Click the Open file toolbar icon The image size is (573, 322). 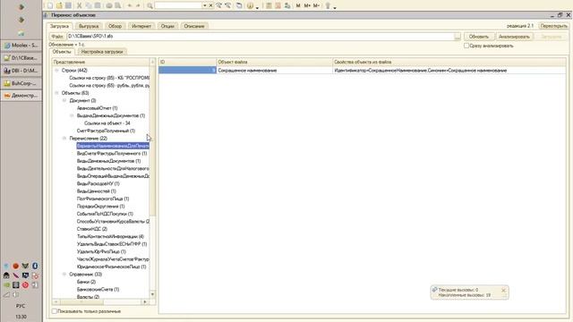pyautogui.click(x=59, y=5)
